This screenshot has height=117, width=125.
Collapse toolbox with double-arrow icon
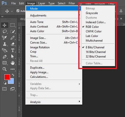(x=2, y=17)
